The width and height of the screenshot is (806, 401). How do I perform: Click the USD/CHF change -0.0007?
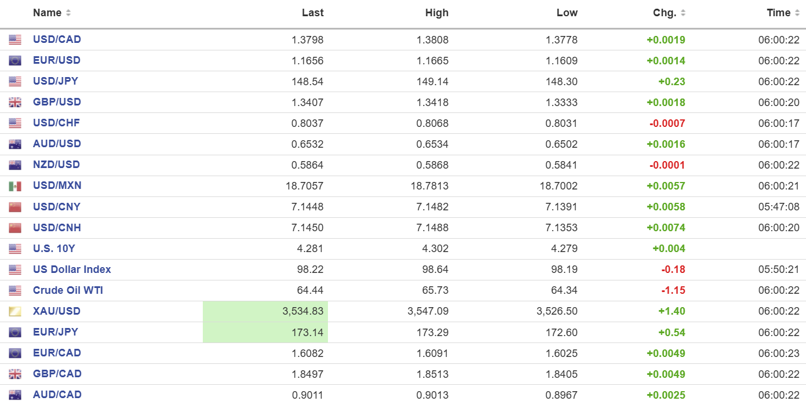click(x=668, y=123)
